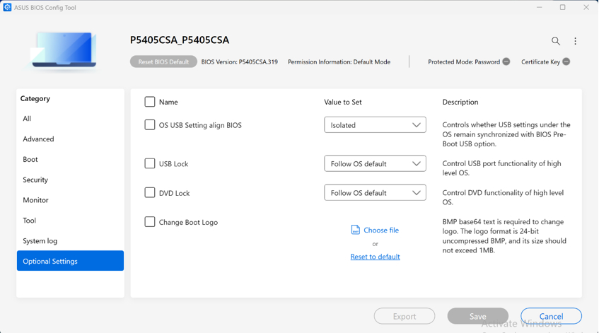599x333 pixels.
Task: Click the Choose file link
Action: pyautogui.click(x=381, y=230)
